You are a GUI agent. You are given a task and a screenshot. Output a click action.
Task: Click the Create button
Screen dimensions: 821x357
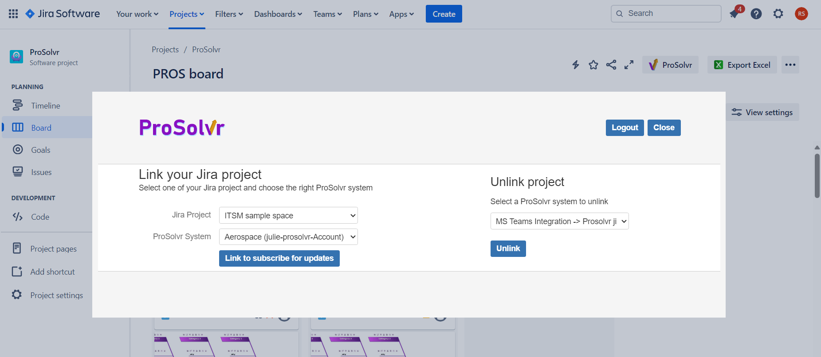coord(444,14)
